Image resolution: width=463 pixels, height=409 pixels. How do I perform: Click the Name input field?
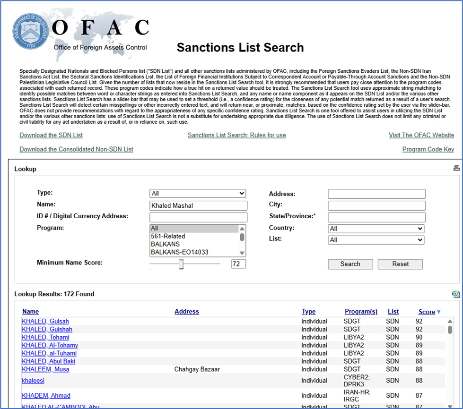[x=199, y=205]
